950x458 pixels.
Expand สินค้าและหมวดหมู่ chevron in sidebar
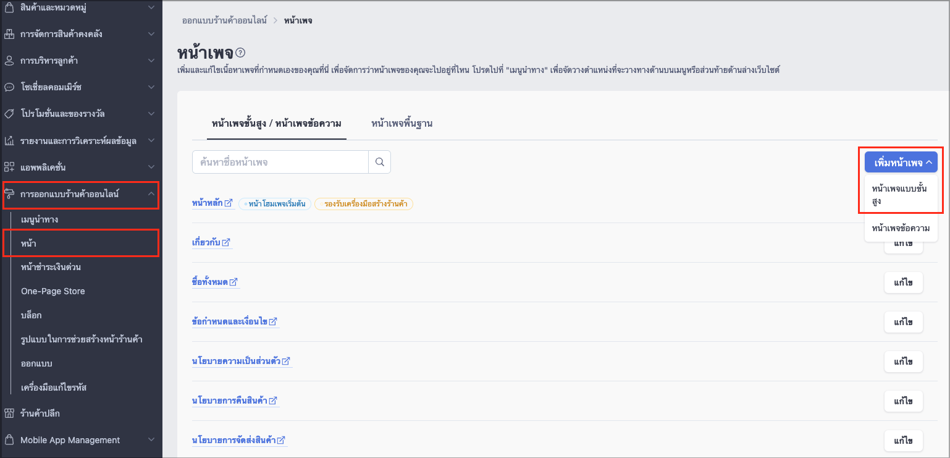(x=151, y=8)
